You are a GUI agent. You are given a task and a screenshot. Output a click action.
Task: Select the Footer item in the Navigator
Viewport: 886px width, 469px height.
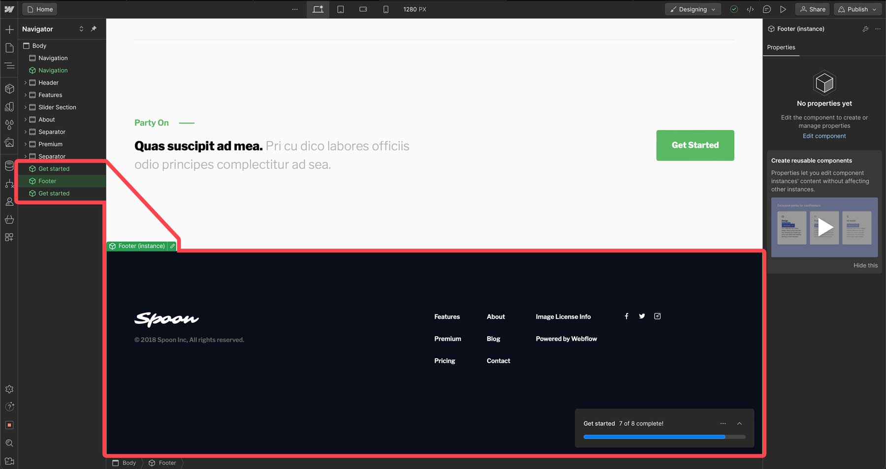point(47,181)
